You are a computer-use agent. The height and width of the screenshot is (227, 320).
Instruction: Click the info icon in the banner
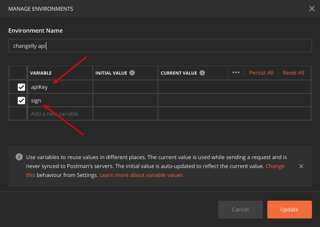19,157
